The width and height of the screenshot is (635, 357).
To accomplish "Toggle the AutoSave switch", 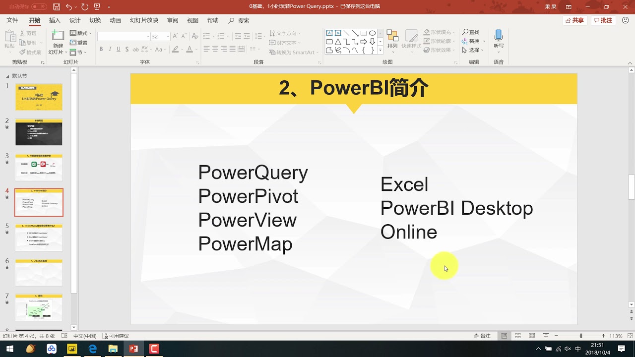I will [x=39, y=7].
